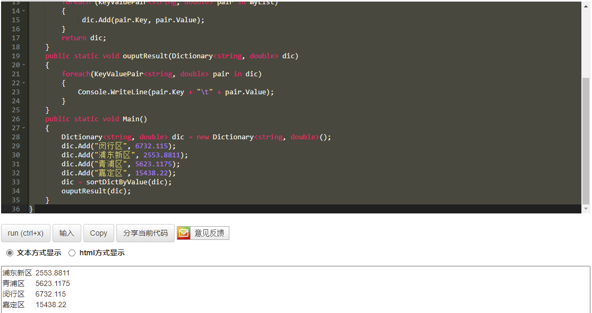The image size is (592, 313).
Task: Click value 2553.8811 in code line 30
Action: (161, 155)
